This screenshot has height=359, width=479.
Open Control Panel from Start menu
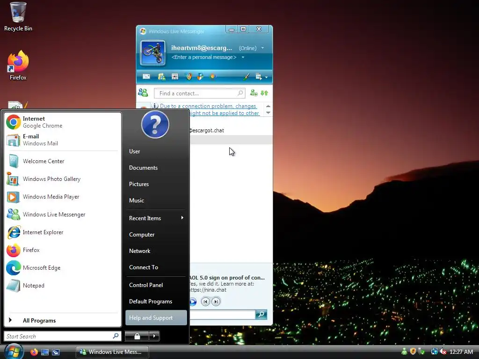[156, 285]
